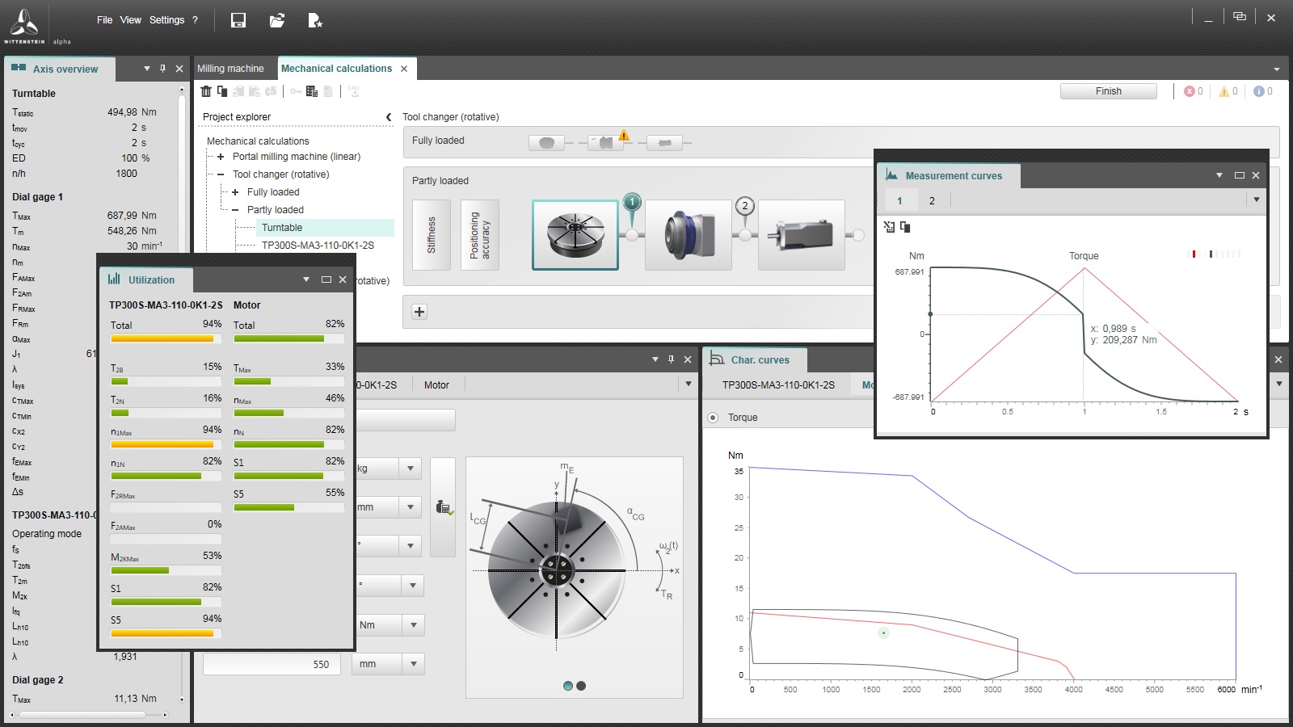Open the Settings menu
1293x727 pixels.
point(166,20)
